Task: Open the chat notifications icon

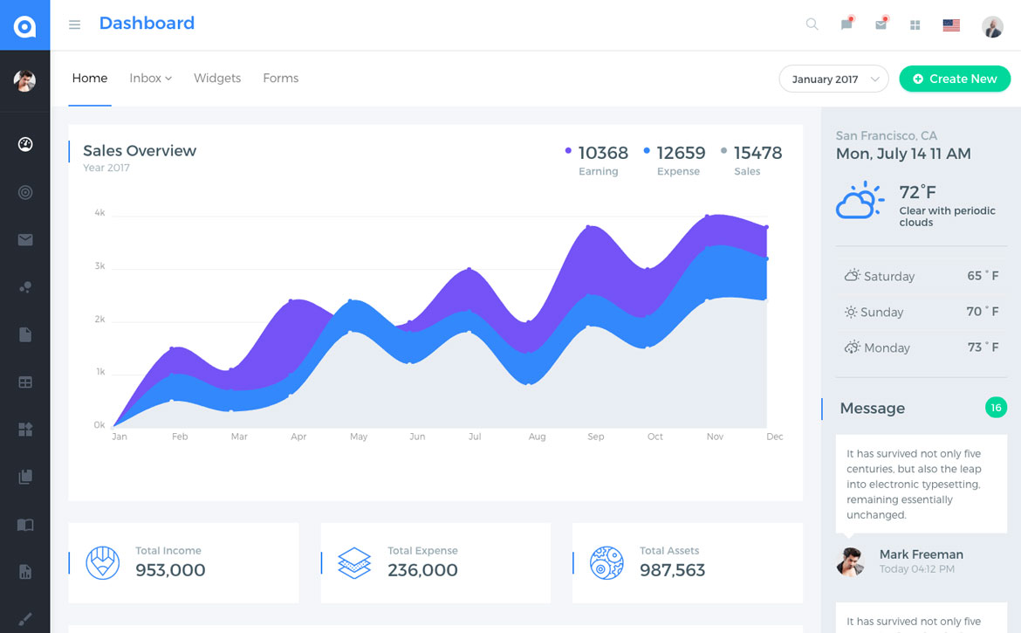Action: click(x=846, y=24)
